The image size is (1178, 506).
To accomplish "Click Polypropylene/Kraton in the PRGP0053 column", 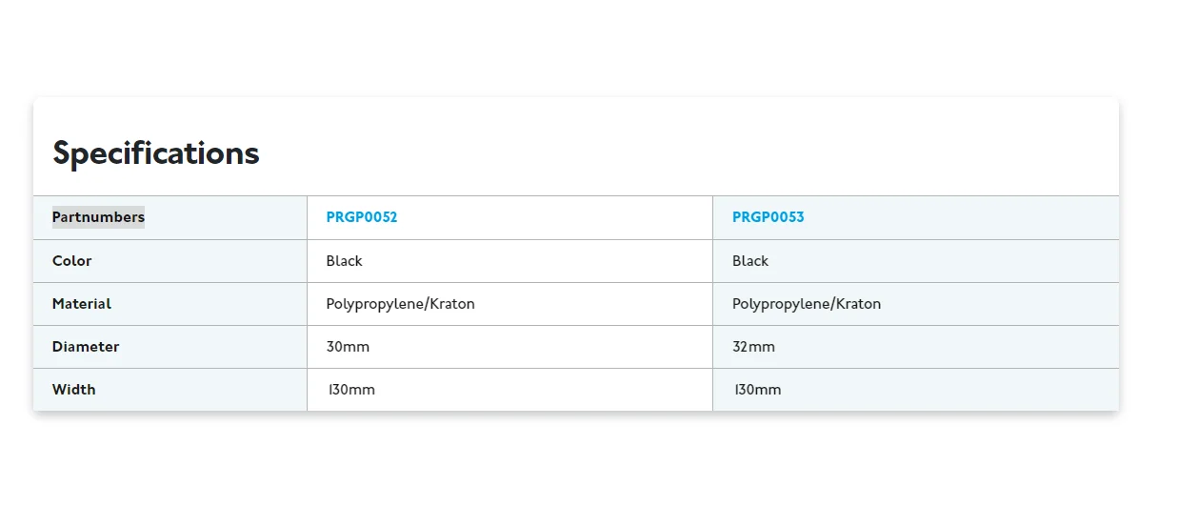I will 807,304.
